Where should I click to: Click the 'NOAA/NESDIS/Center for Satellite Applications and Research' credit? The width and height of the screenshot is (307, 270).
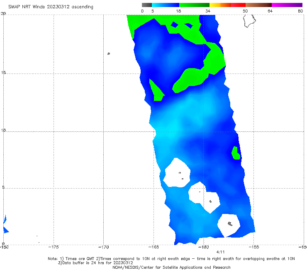171,268
